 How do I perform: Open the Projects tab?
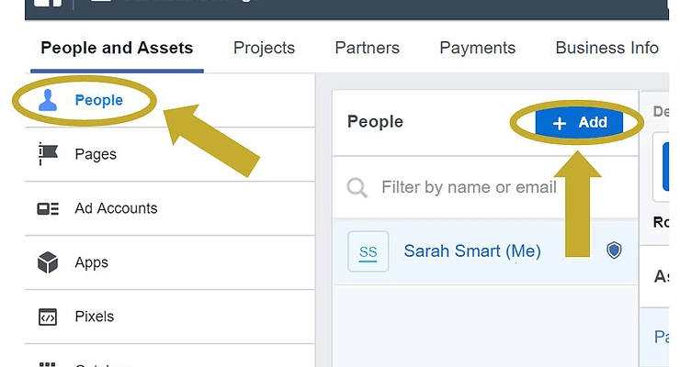click(264, 48)
